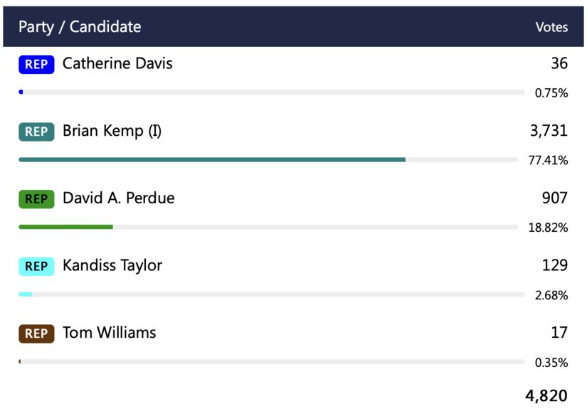Select candidate name Tom Williams
This screenshot has width=587, height=411.
(x=109, y=333)
